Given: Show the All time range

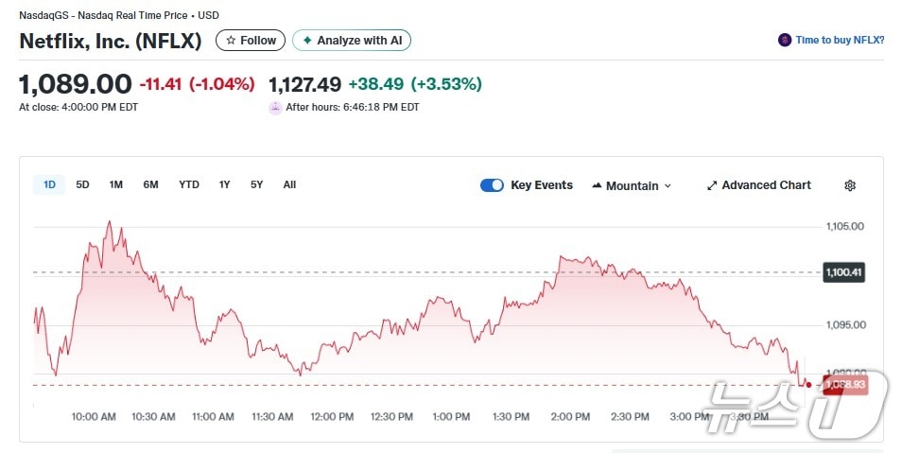Looking at the screenshot, I should point(289,184).
